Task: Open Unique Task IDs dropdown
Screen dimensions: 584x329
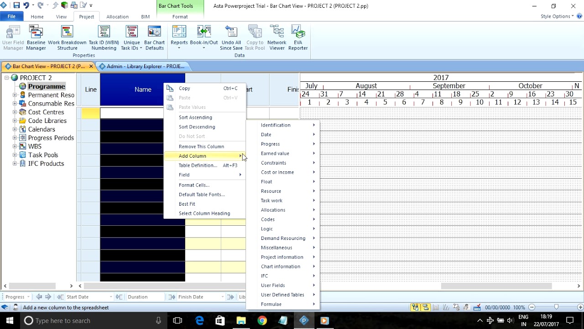Action: click(131, 38)
